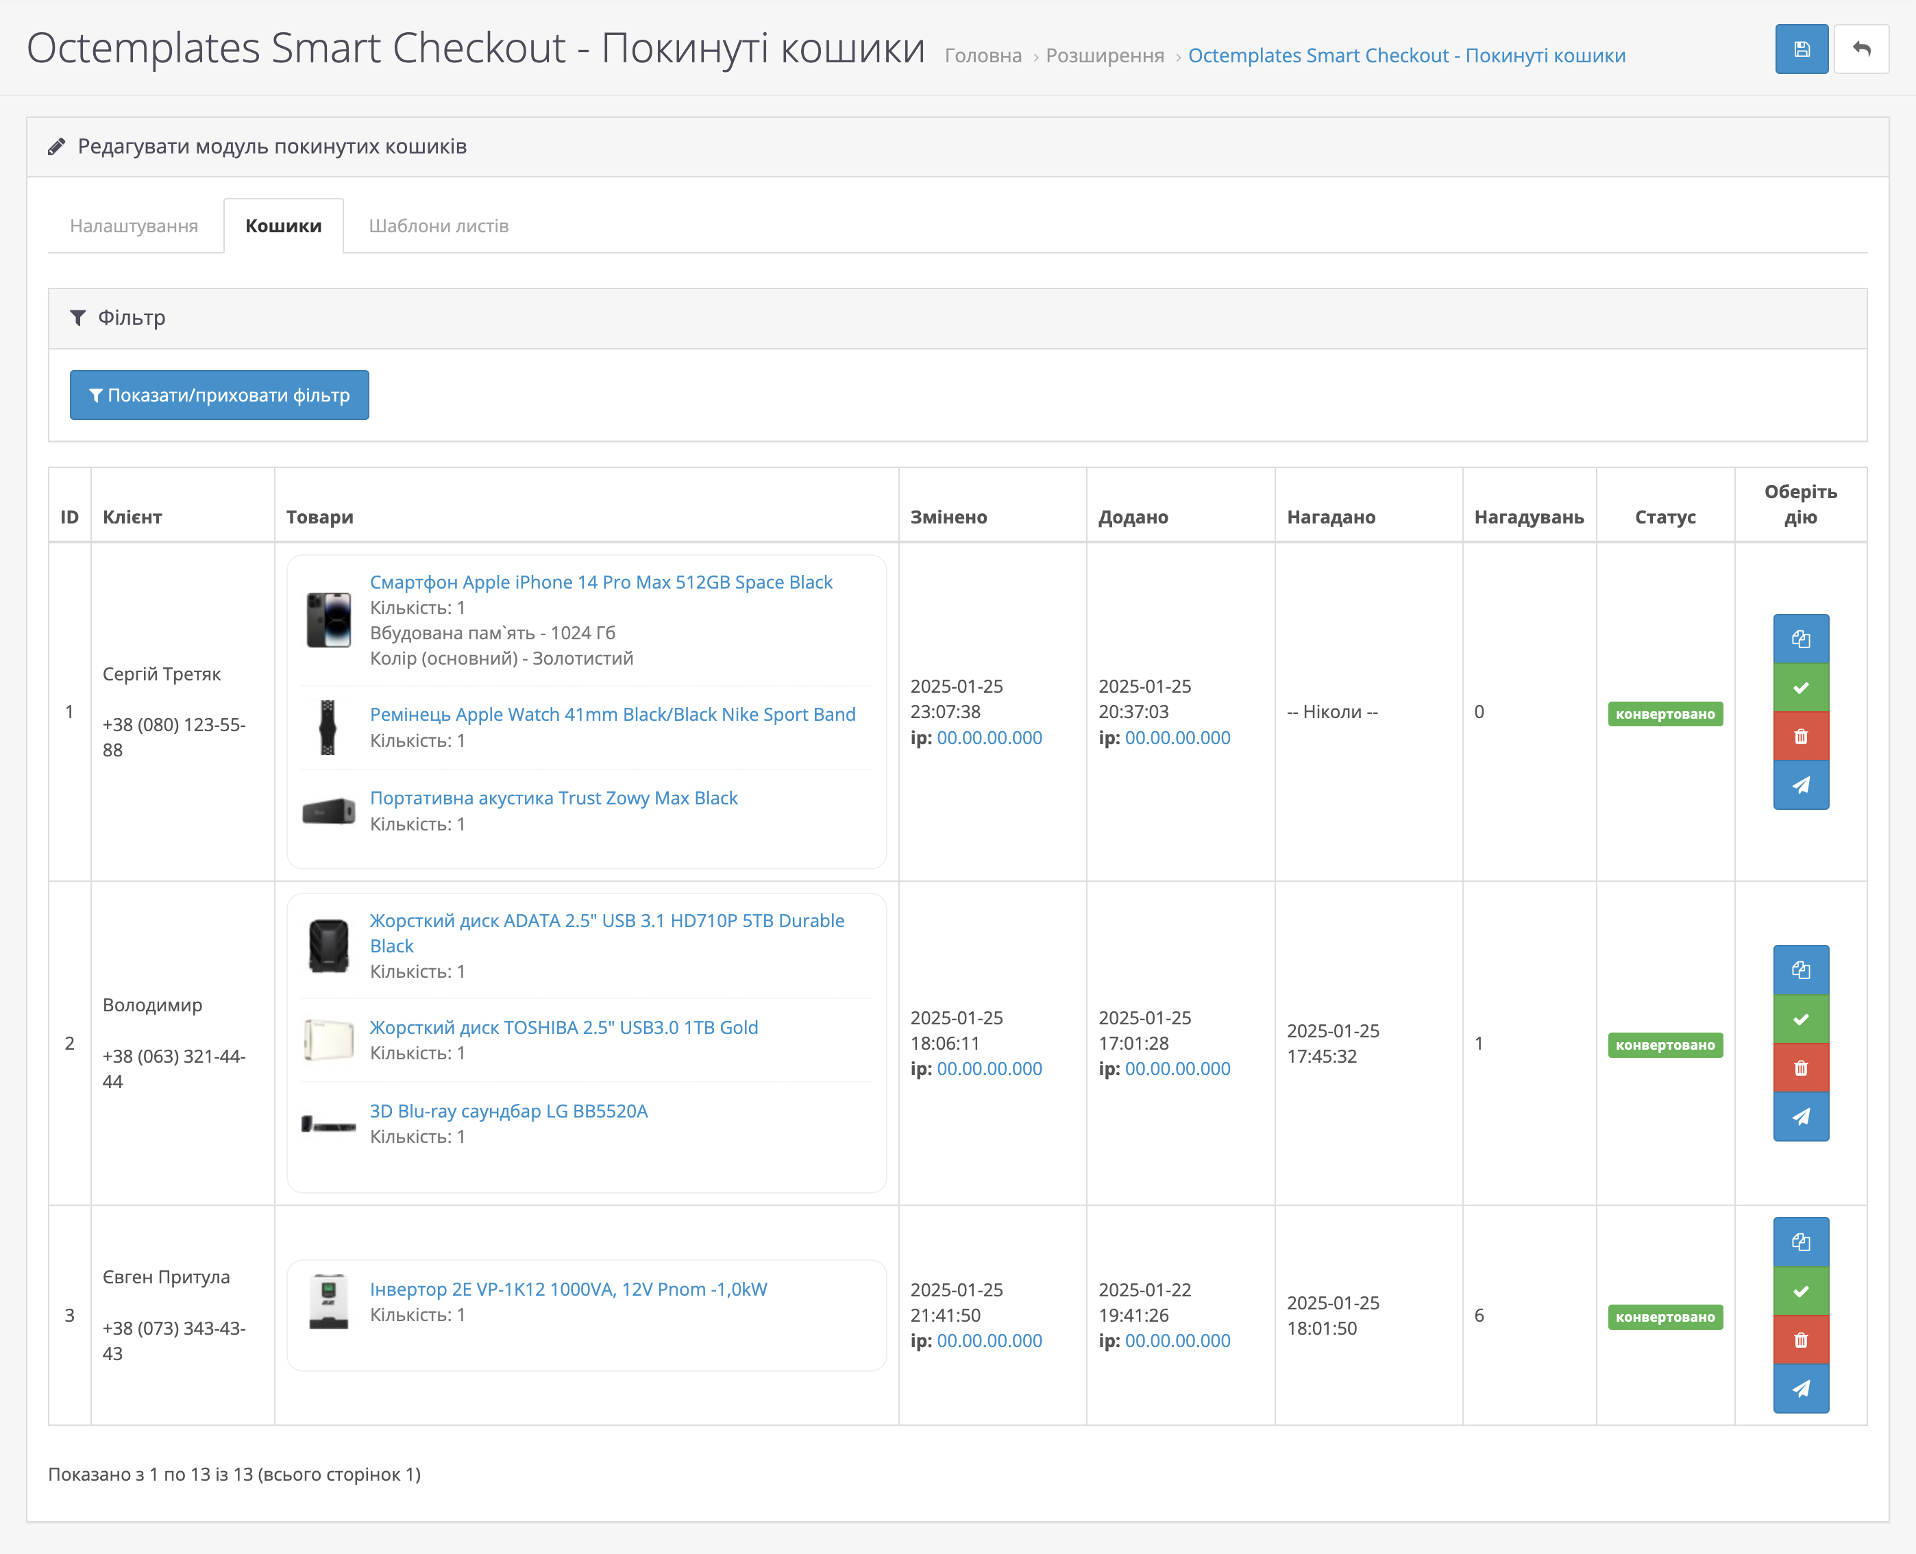Switch to Шаблони листів tab
Image resolution: width=1916 pixels, height=1554 pixels.
(439, 225)
